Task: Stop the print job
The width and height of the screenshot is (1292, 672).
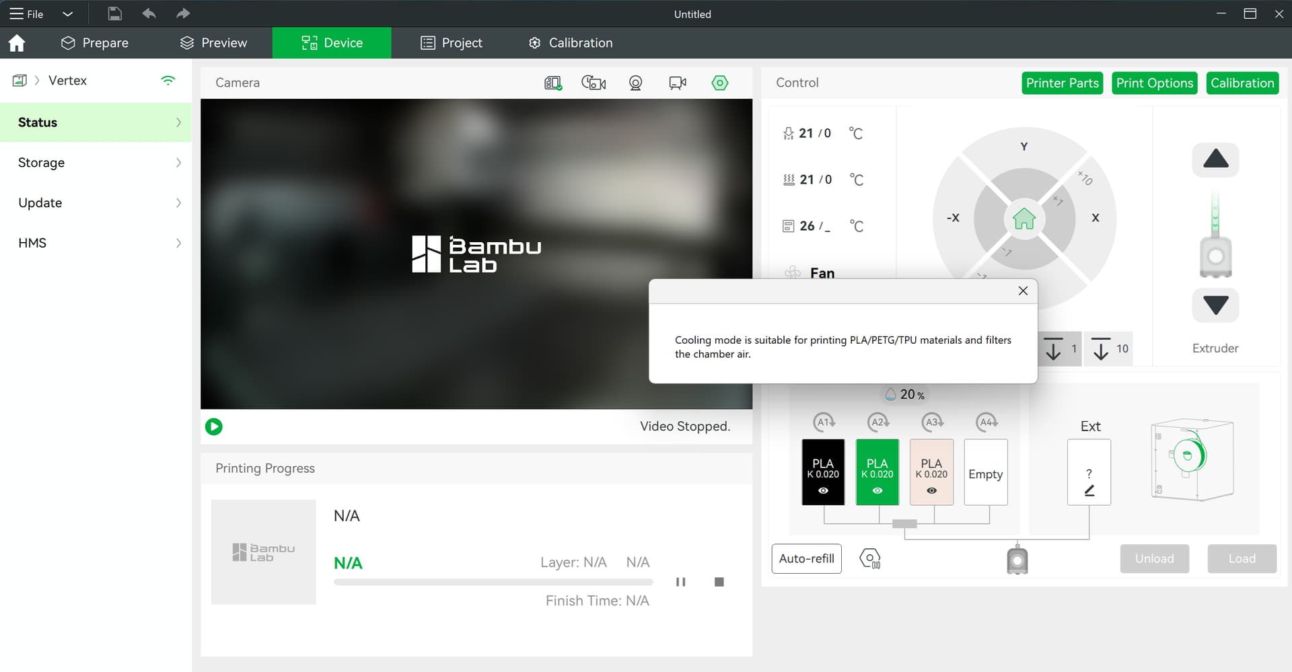Action: pyautogui.click(x=719, y=582)
